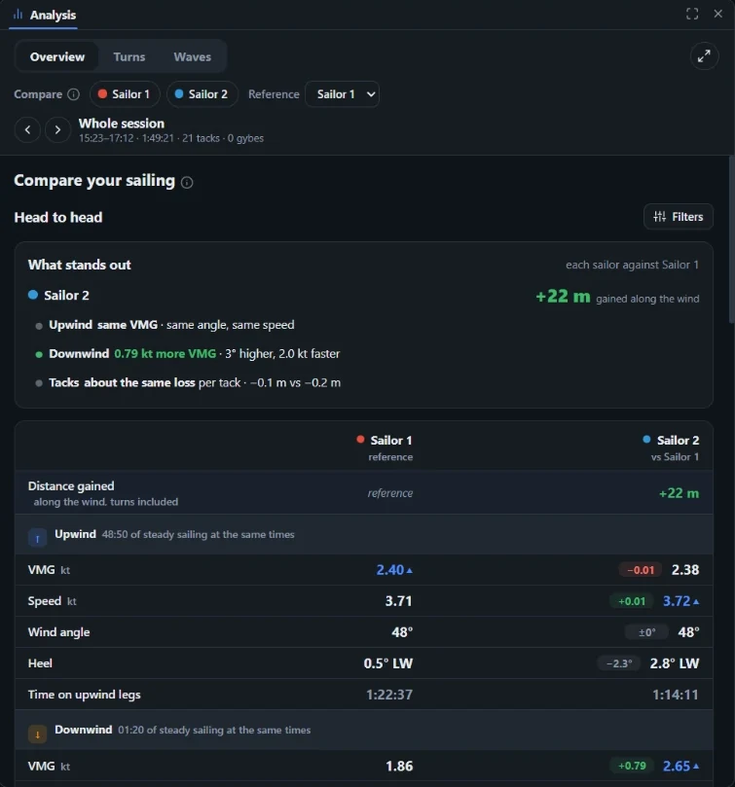Go to the previous session segment
Viewport: 735px width, 787px height.
[27, 130]
